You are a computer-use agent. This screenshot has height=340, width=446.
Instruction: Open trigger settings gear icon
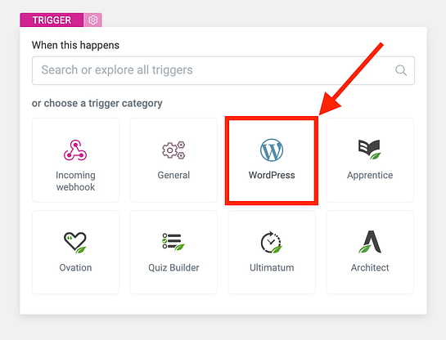point(93,20)
